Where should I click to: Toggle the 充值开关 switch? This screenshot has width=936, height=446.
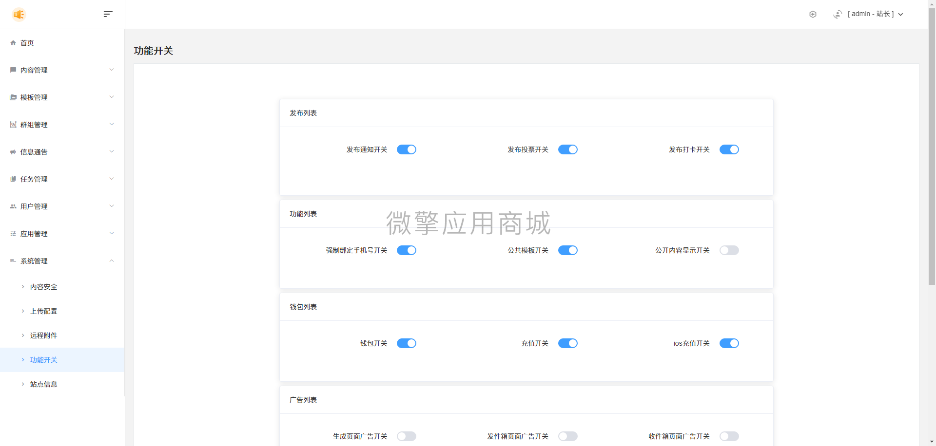point(568,343)
